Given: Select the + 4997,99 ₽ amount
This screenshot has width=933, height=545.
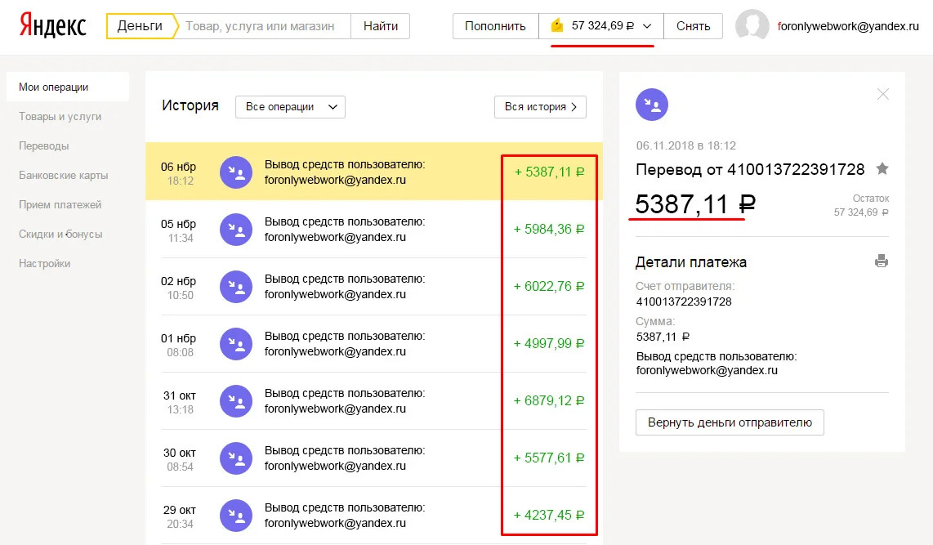Looking at the screenshot, I should (549, 343).
